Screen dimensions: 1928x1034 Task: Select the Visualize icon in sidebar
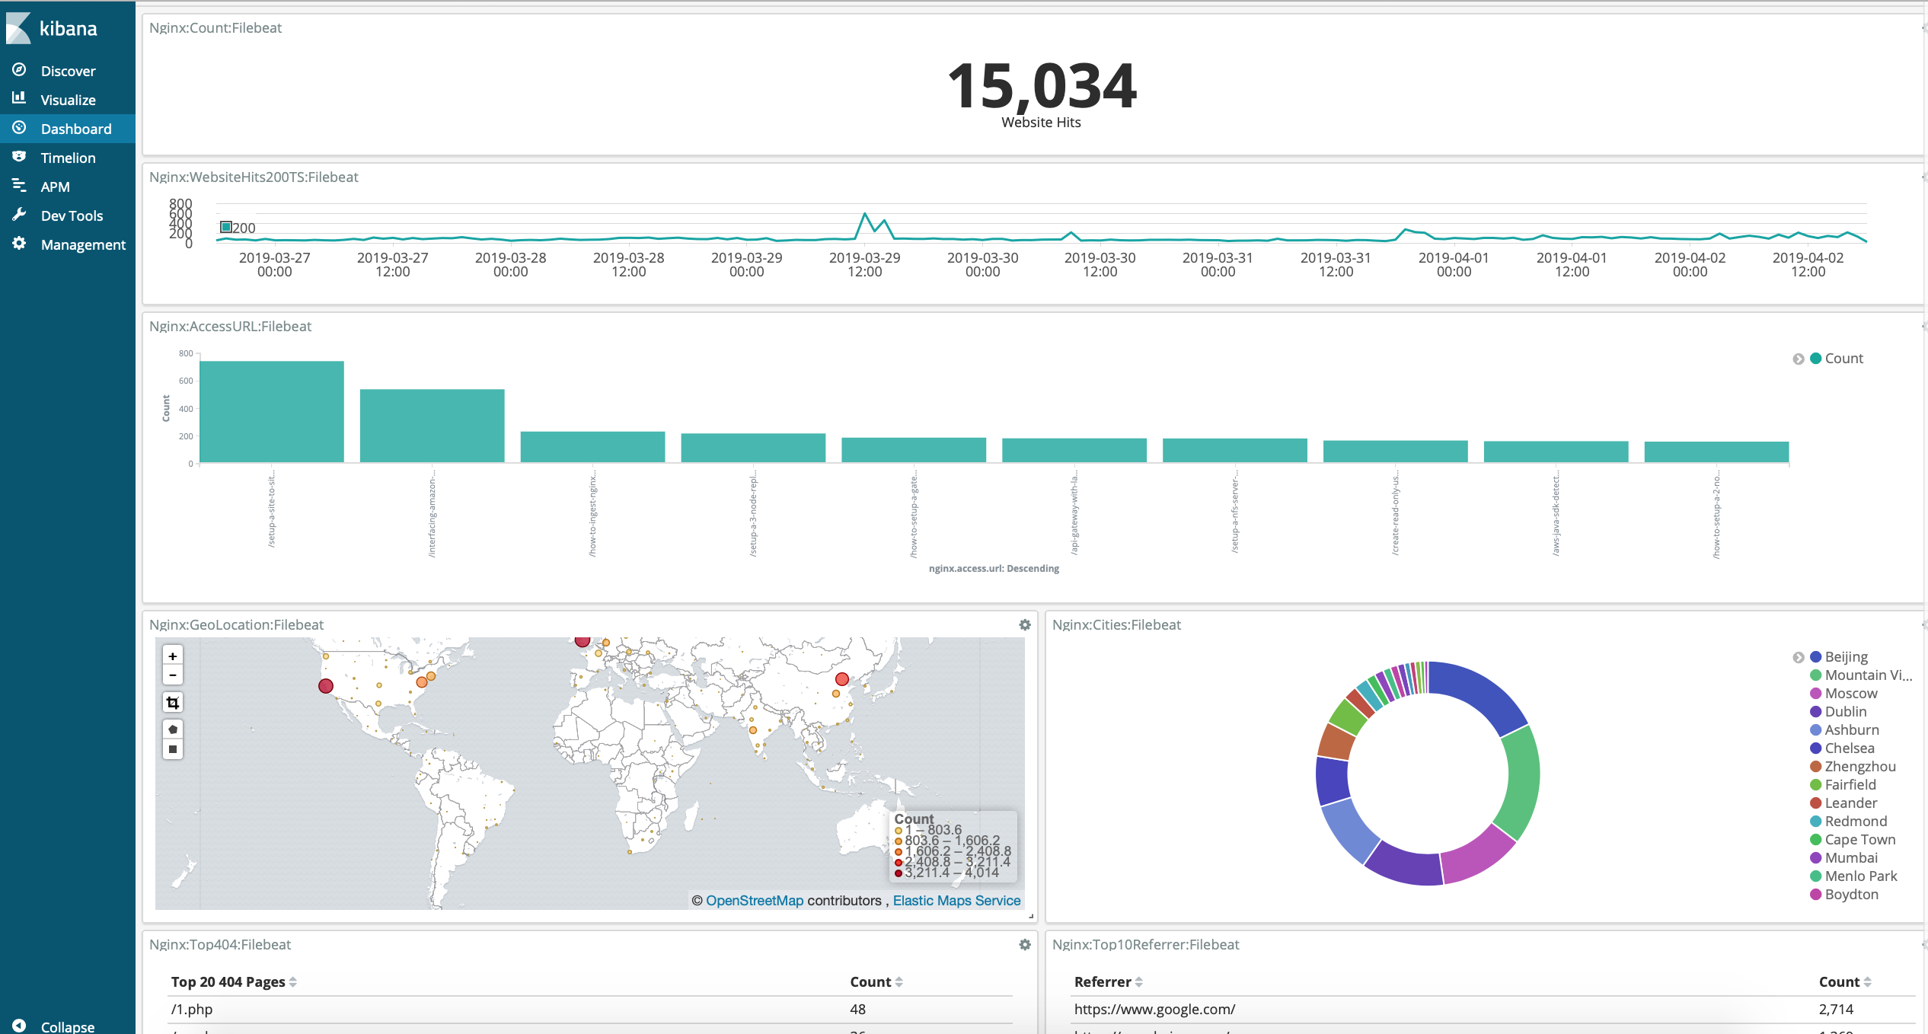click(x=19, y=100)
